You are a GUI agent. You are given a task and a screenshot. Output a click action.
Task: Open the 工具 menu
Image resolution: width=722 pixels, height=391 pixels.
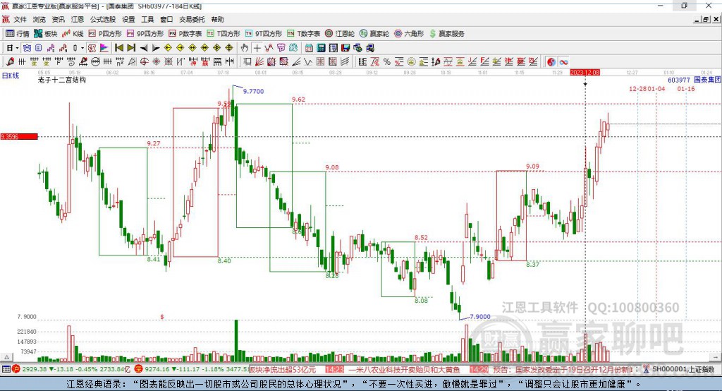147,19
